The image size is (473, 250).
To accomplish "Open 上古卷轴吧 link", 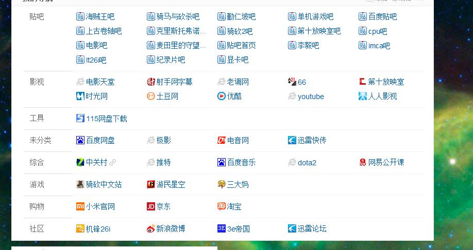I will 104,31.
